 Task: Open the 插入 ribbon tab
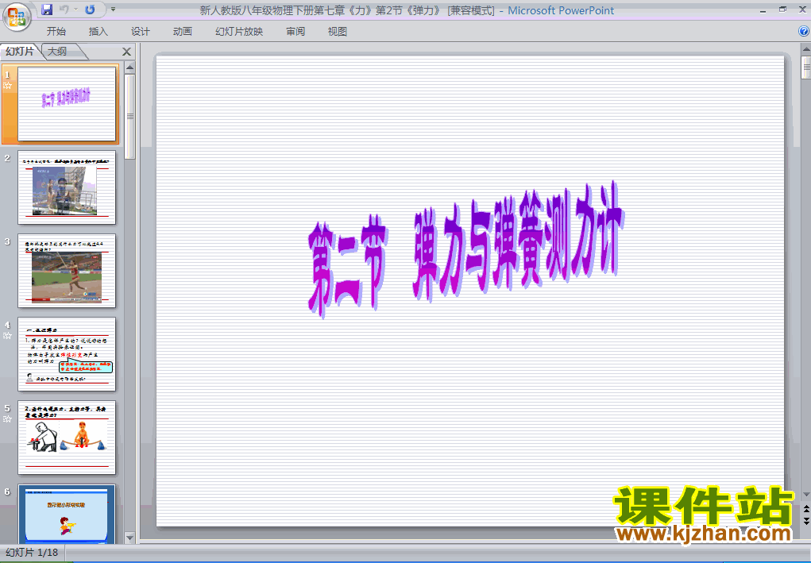(98, 32)
